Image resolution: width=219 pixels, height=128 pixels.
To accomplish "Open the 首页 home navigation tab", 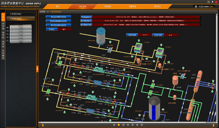I will point(58,6).
